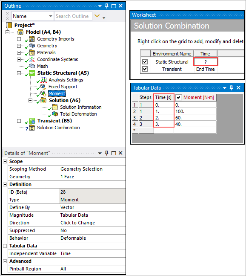Click the Materials folder icon

32,52
